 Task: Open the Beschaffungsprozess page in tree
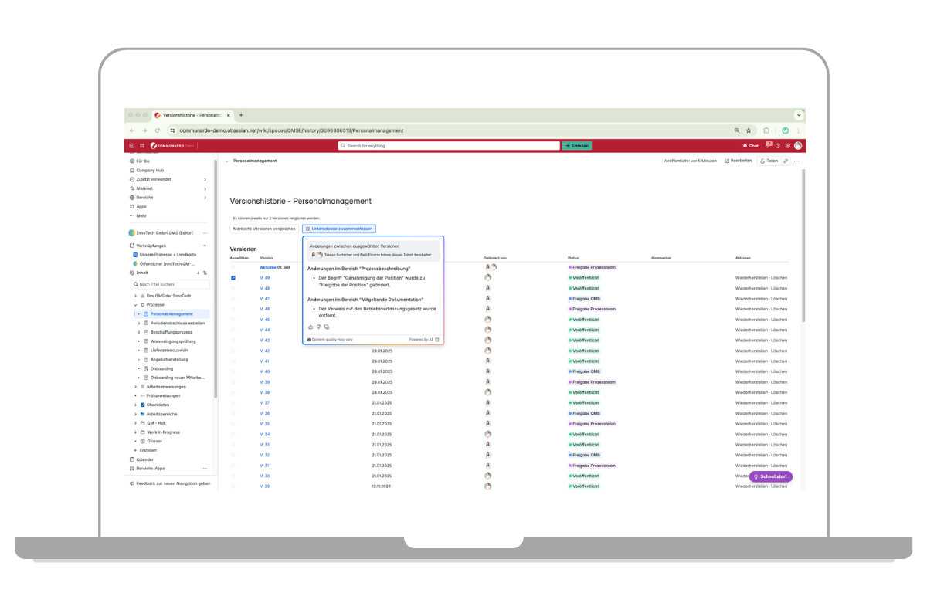coord(171,332)
